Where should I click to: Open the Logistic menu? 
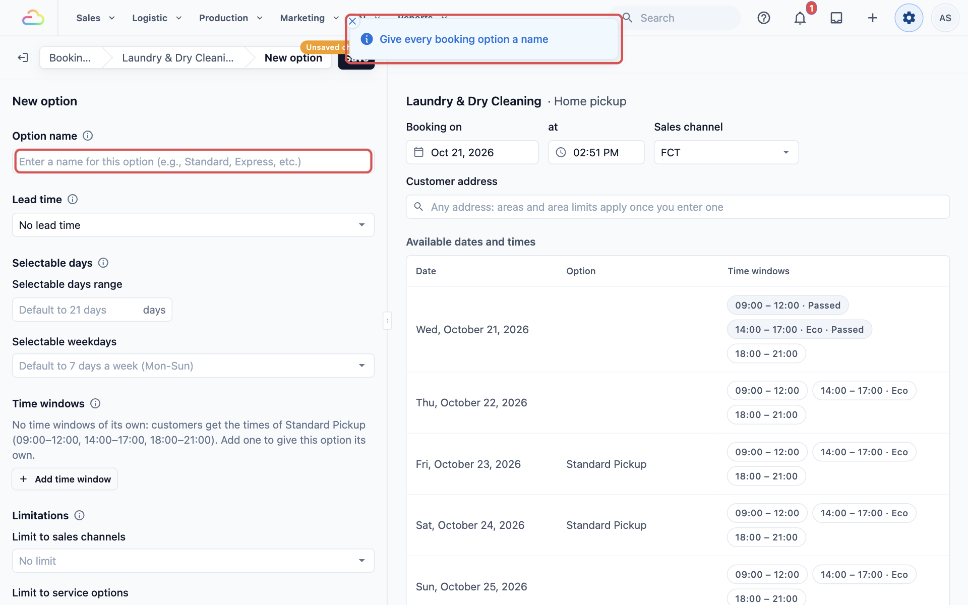tap(157, 18)
